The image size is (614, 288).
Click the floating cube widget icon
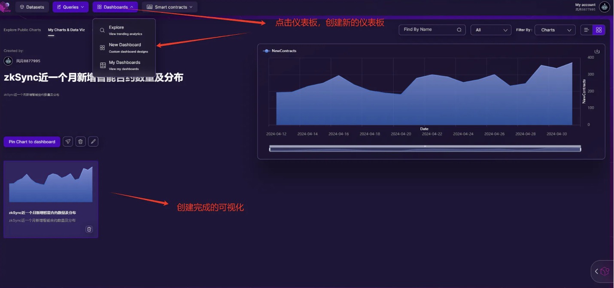click(x=605, y=271)
